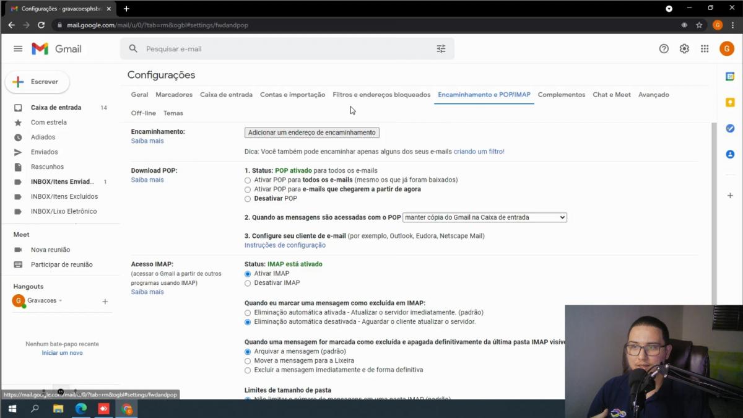Open Google Keep side panel icon
The height and width of the screenshot is (418, 743).
tap(730, 102)
